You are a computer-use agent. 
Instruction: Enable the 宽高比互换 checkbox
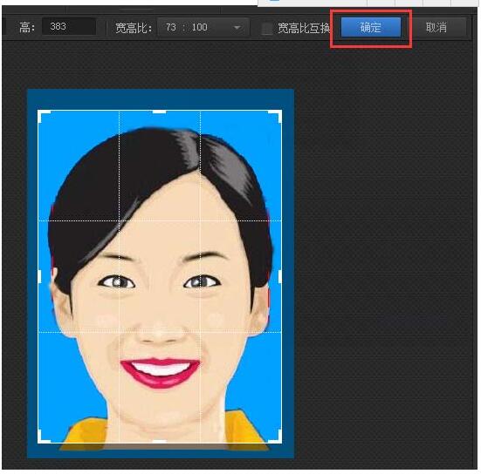267,28
